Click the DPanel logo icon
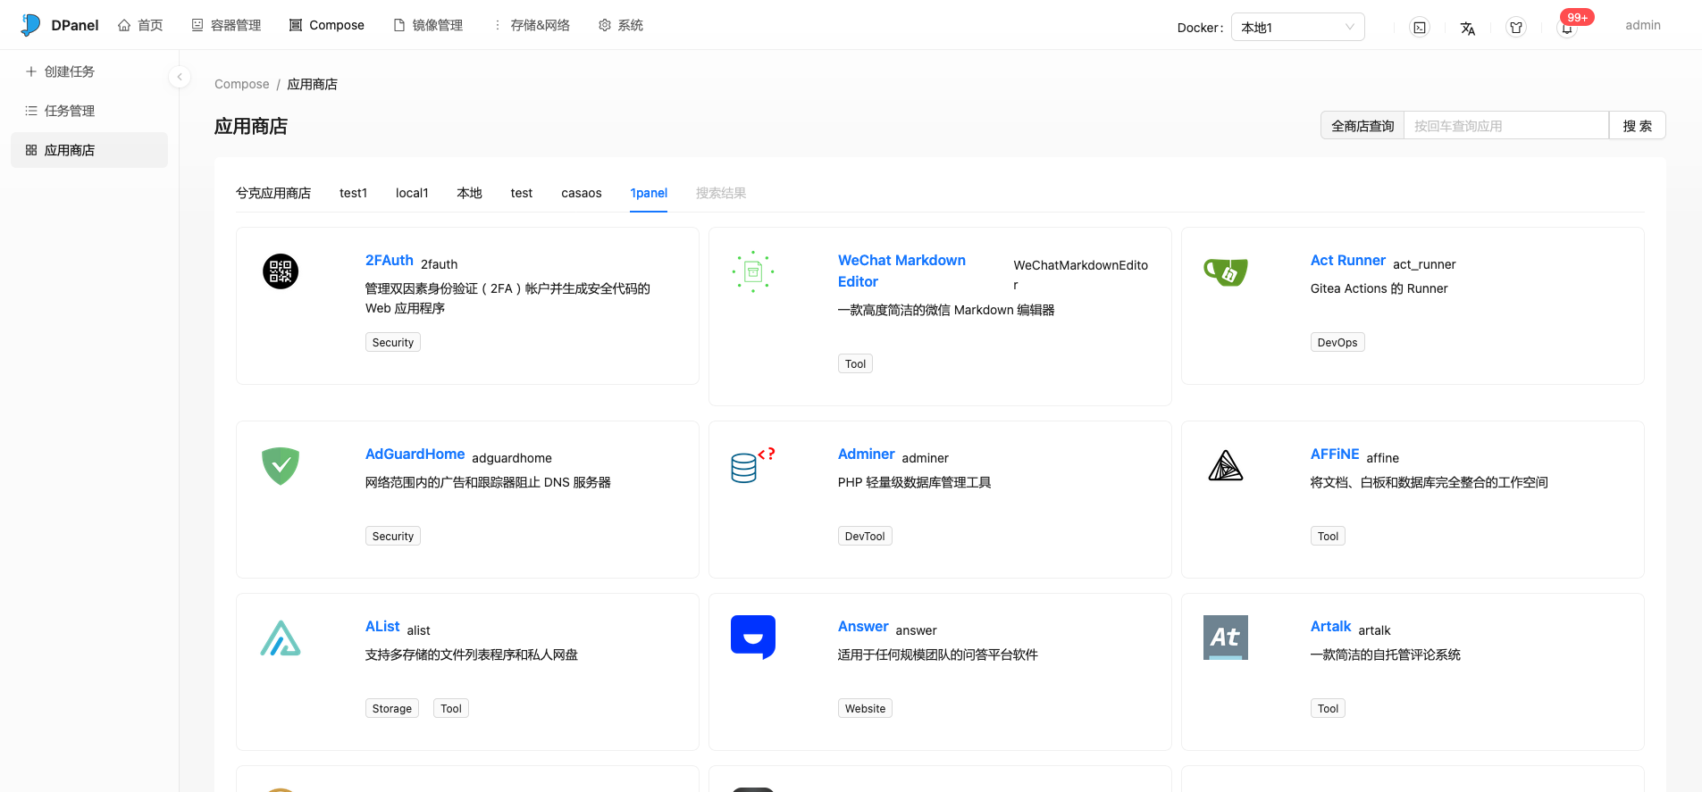 pyautogui.click(x=31, y=25)
